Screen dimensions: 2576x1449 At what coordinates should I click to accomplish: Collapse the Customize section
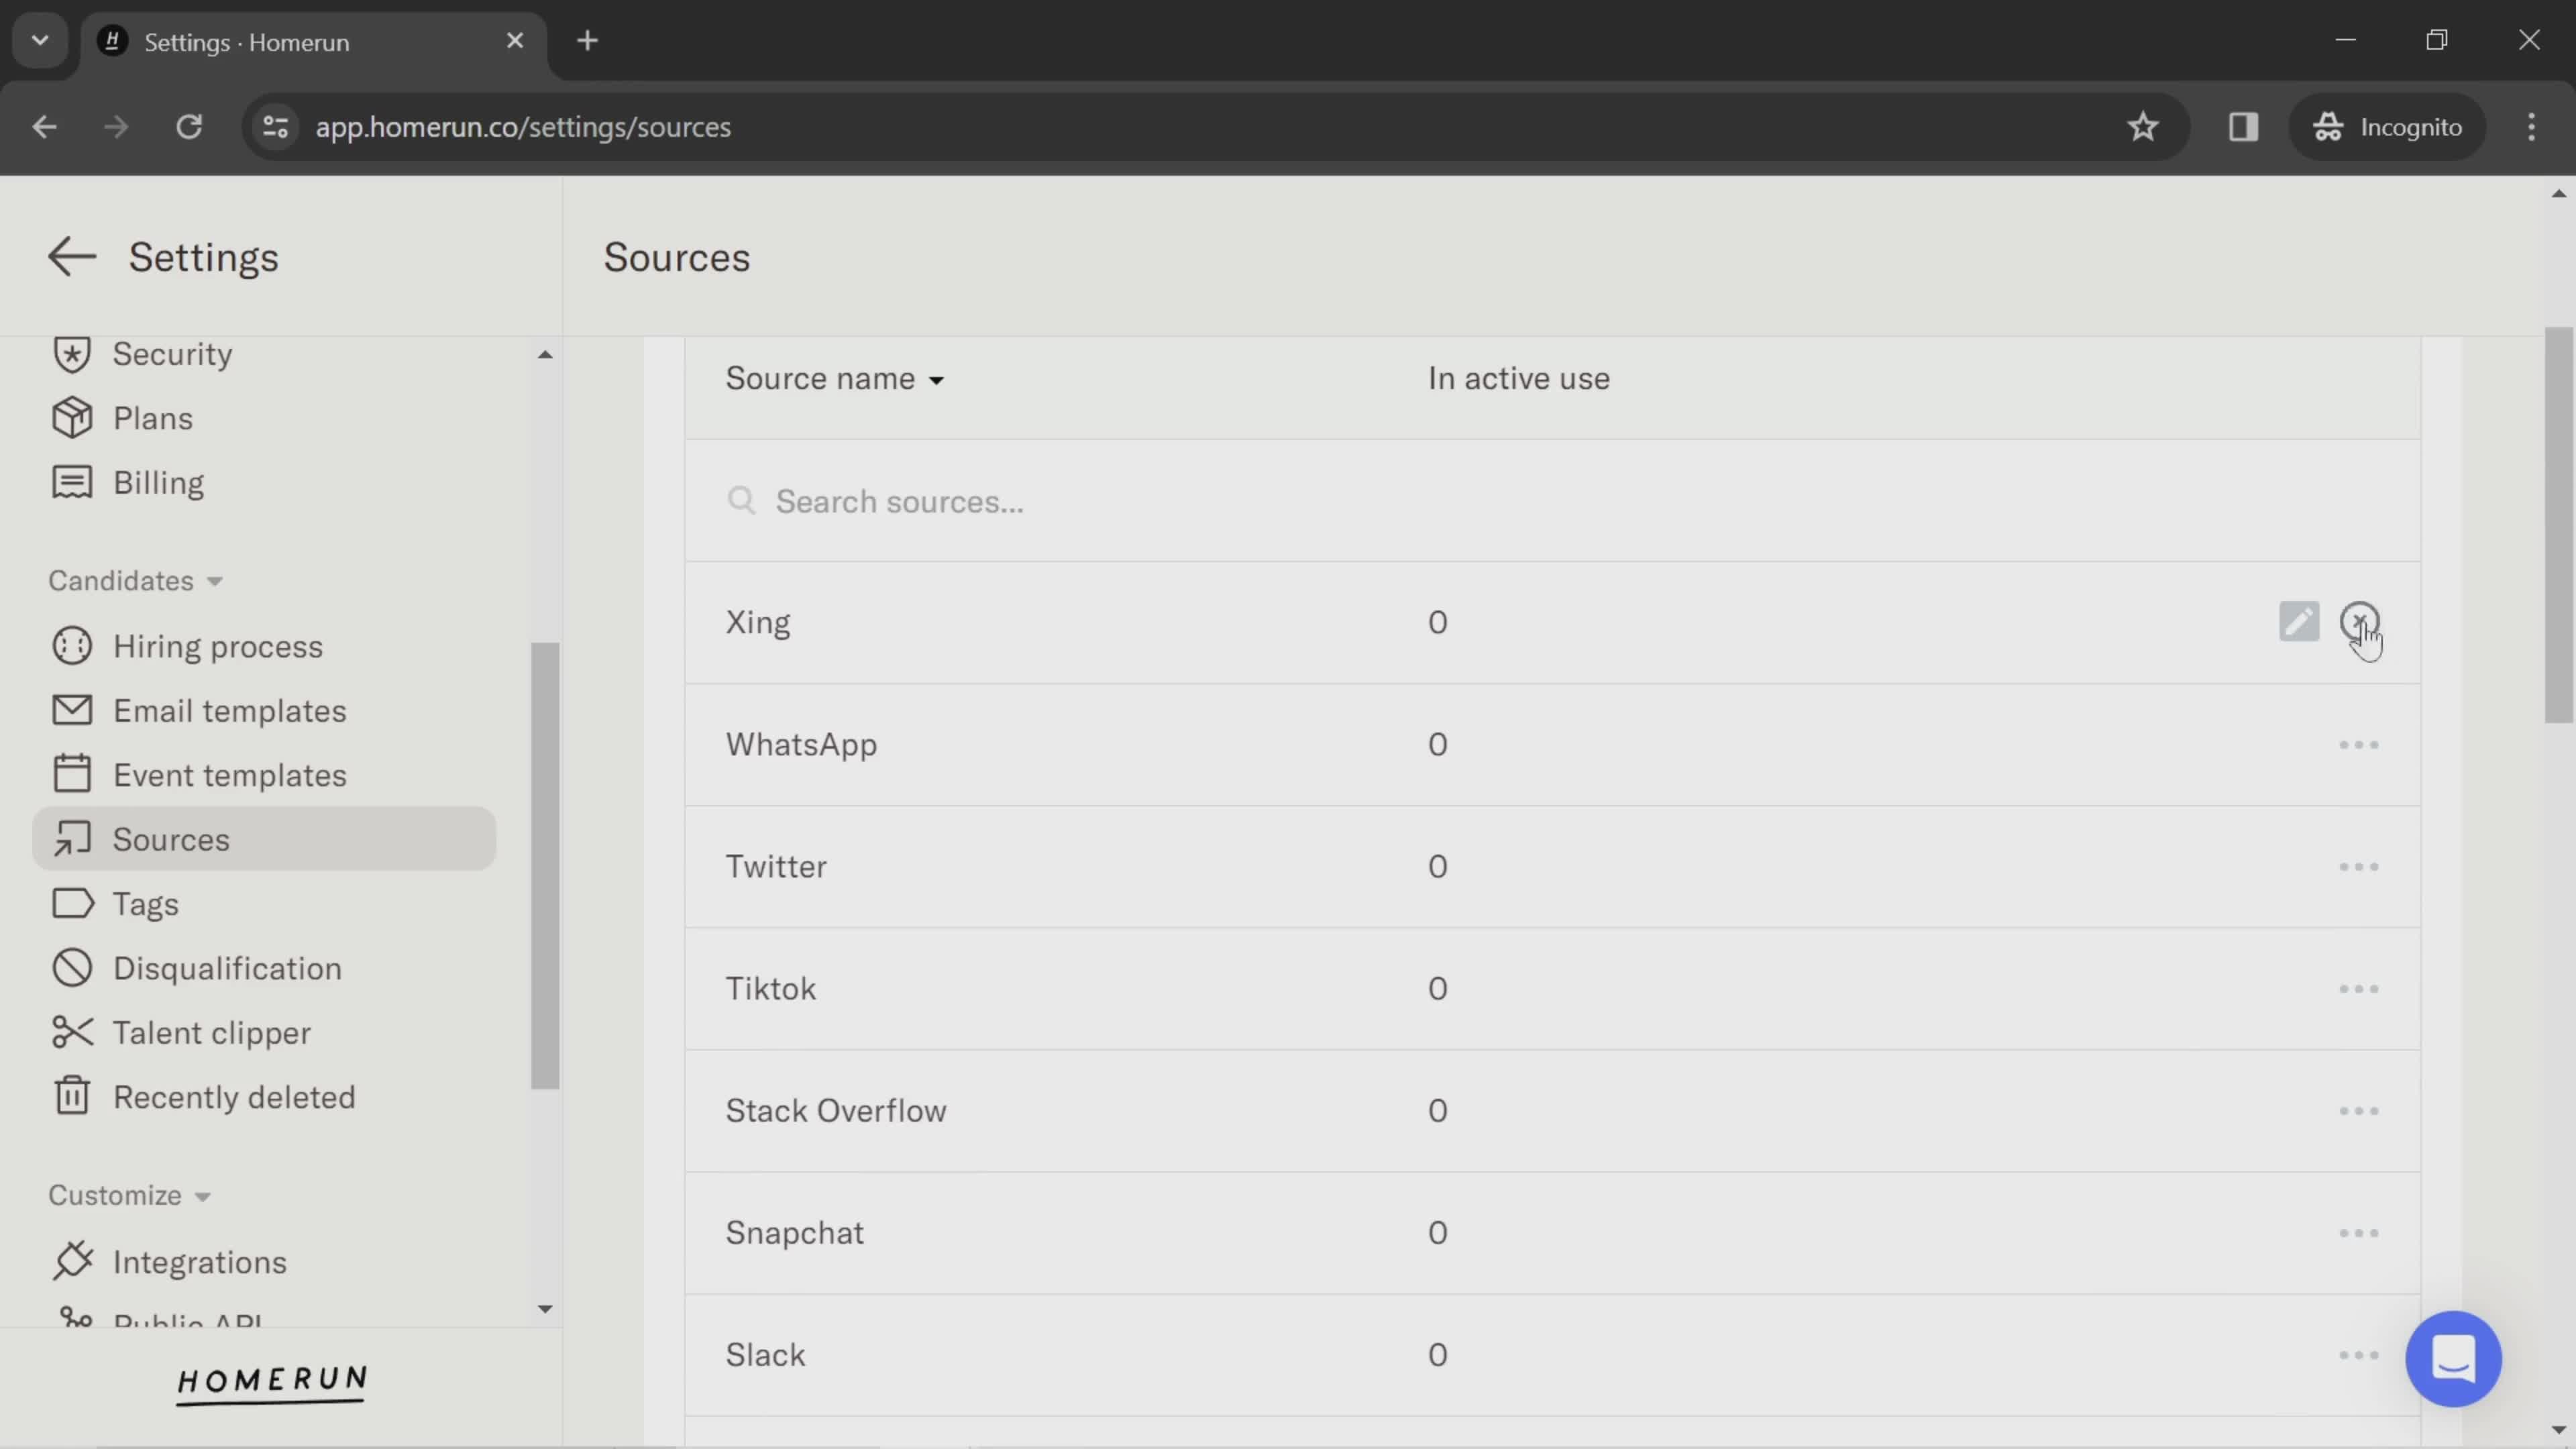(129, 1195)
